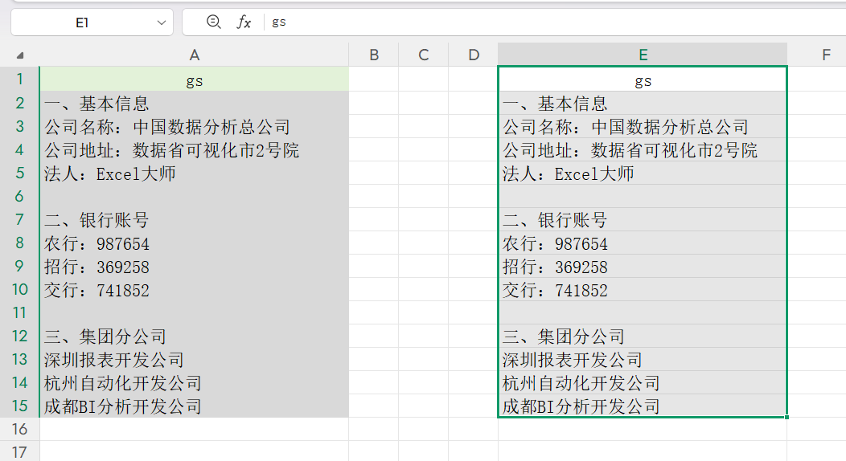Click column E cell 杭州自动化开发公司
This screenshot has width=846, height=461.
(x=643, y=382)
